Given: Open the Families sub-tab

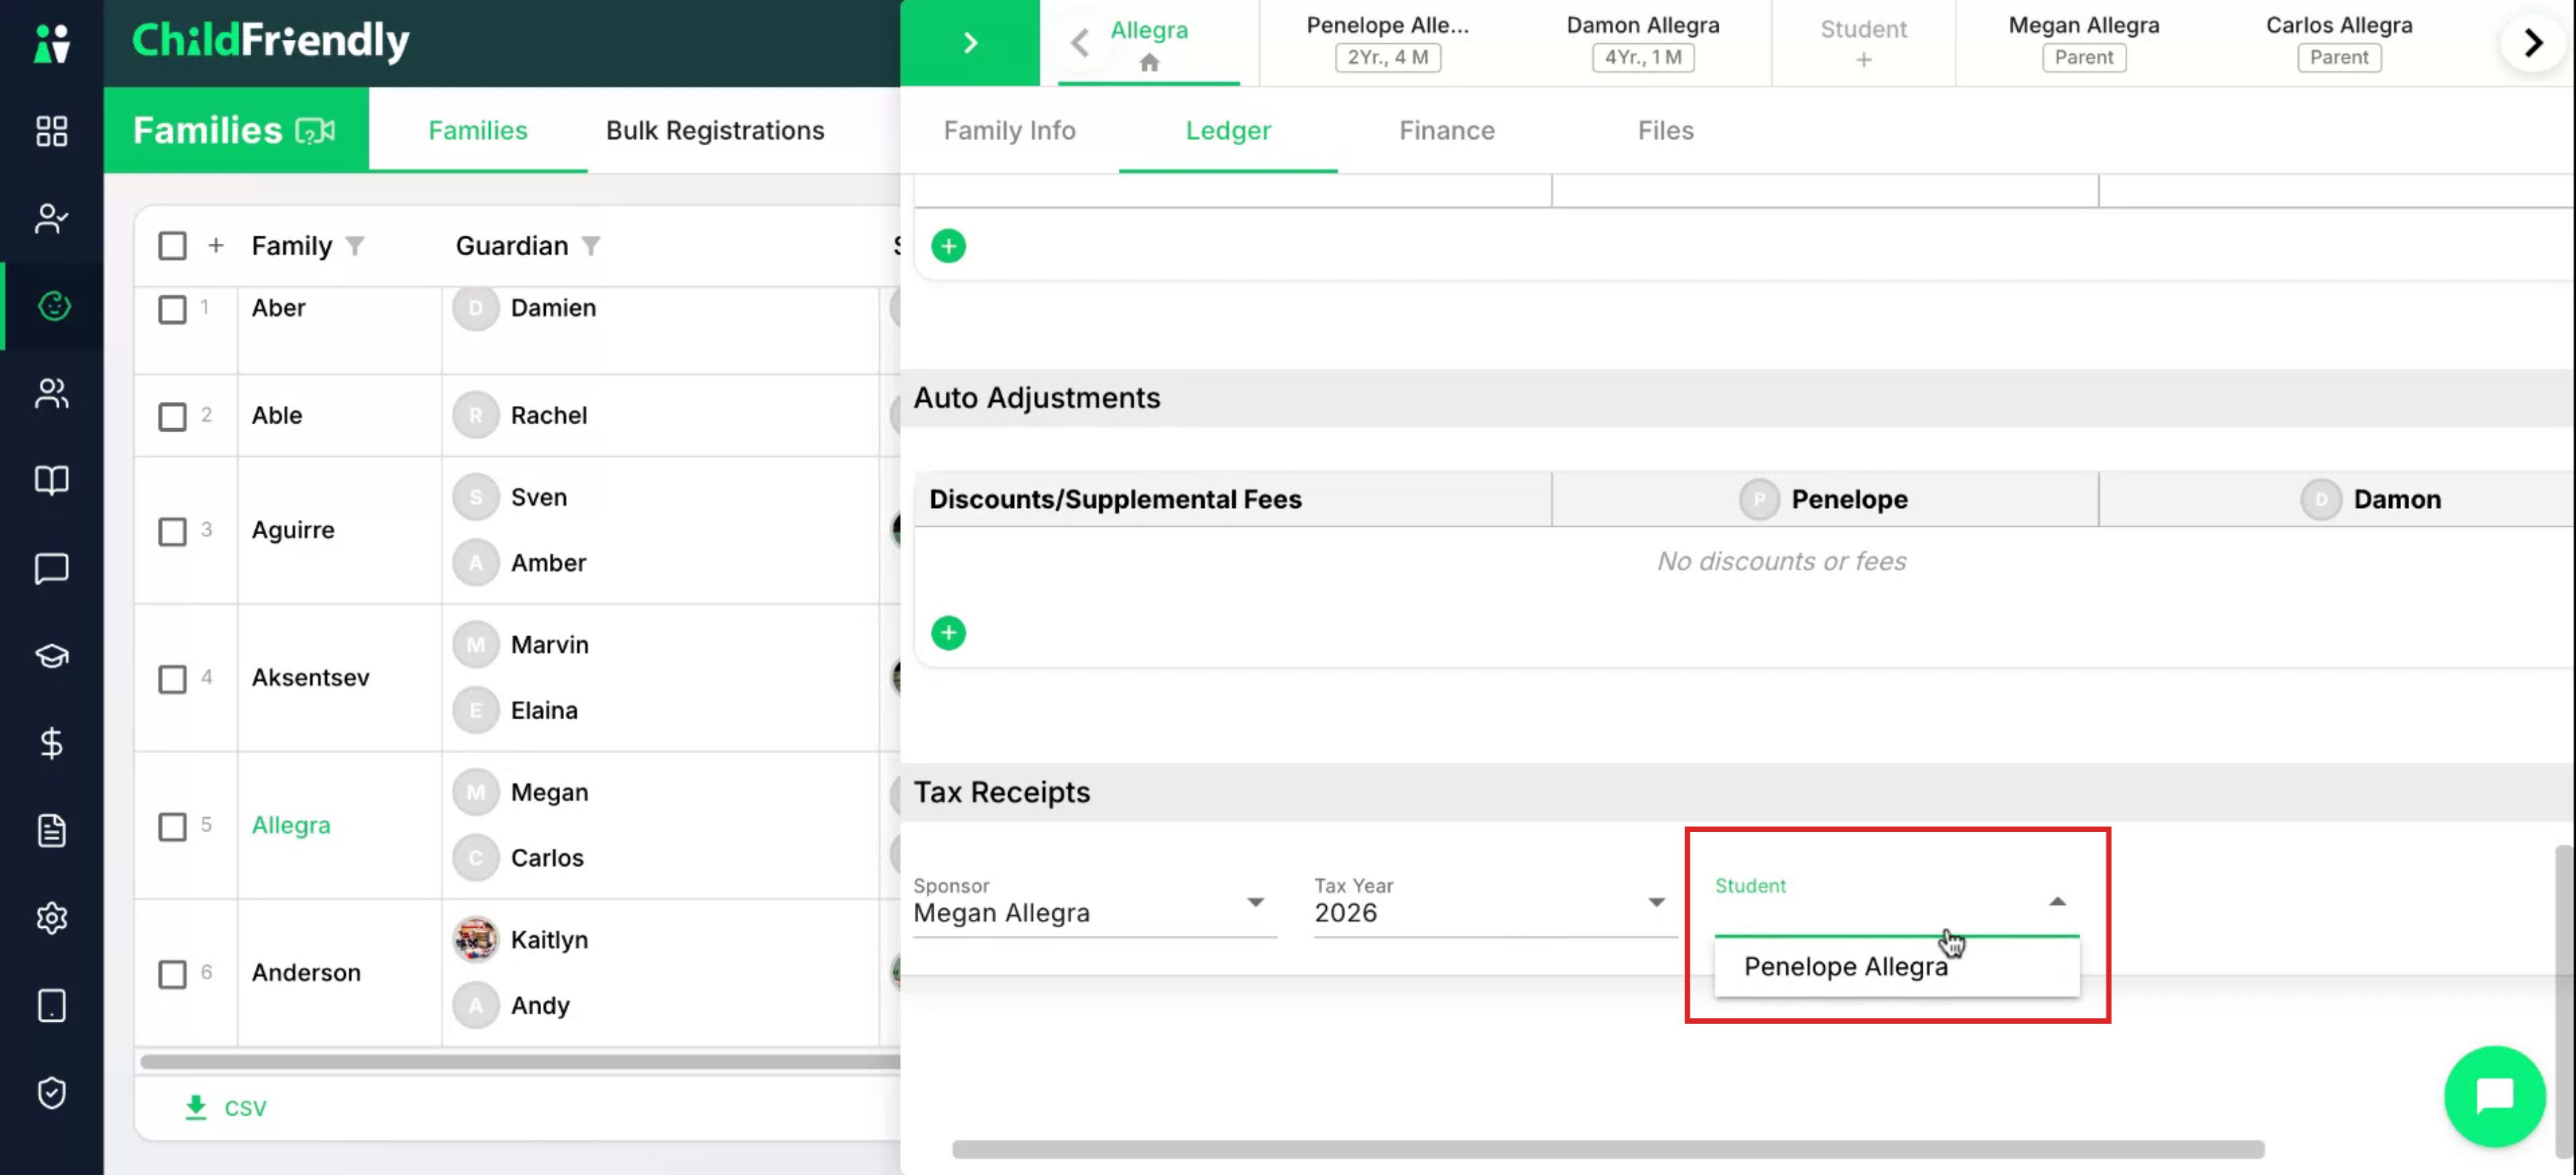Looking at the screenshot, I should [x=478, y=130].
